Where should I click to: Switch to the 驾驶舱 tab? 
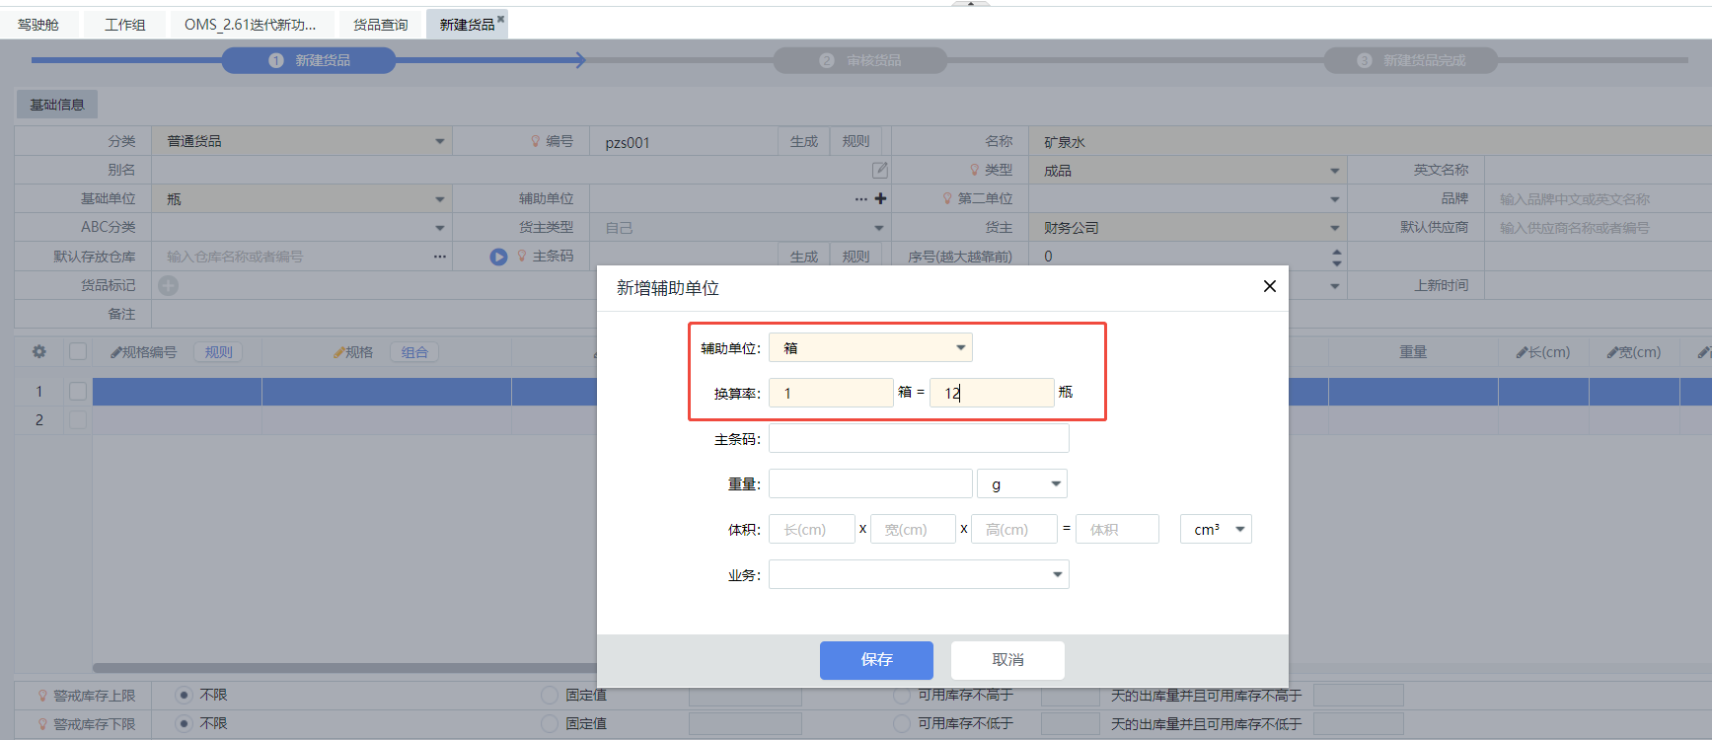point(38,25)
